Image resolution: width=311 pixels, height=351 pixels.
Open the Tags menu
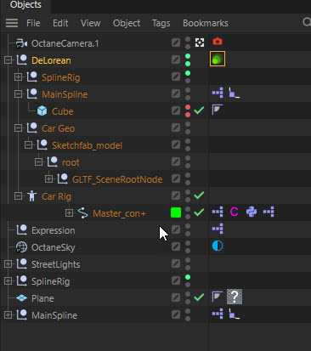161,23
